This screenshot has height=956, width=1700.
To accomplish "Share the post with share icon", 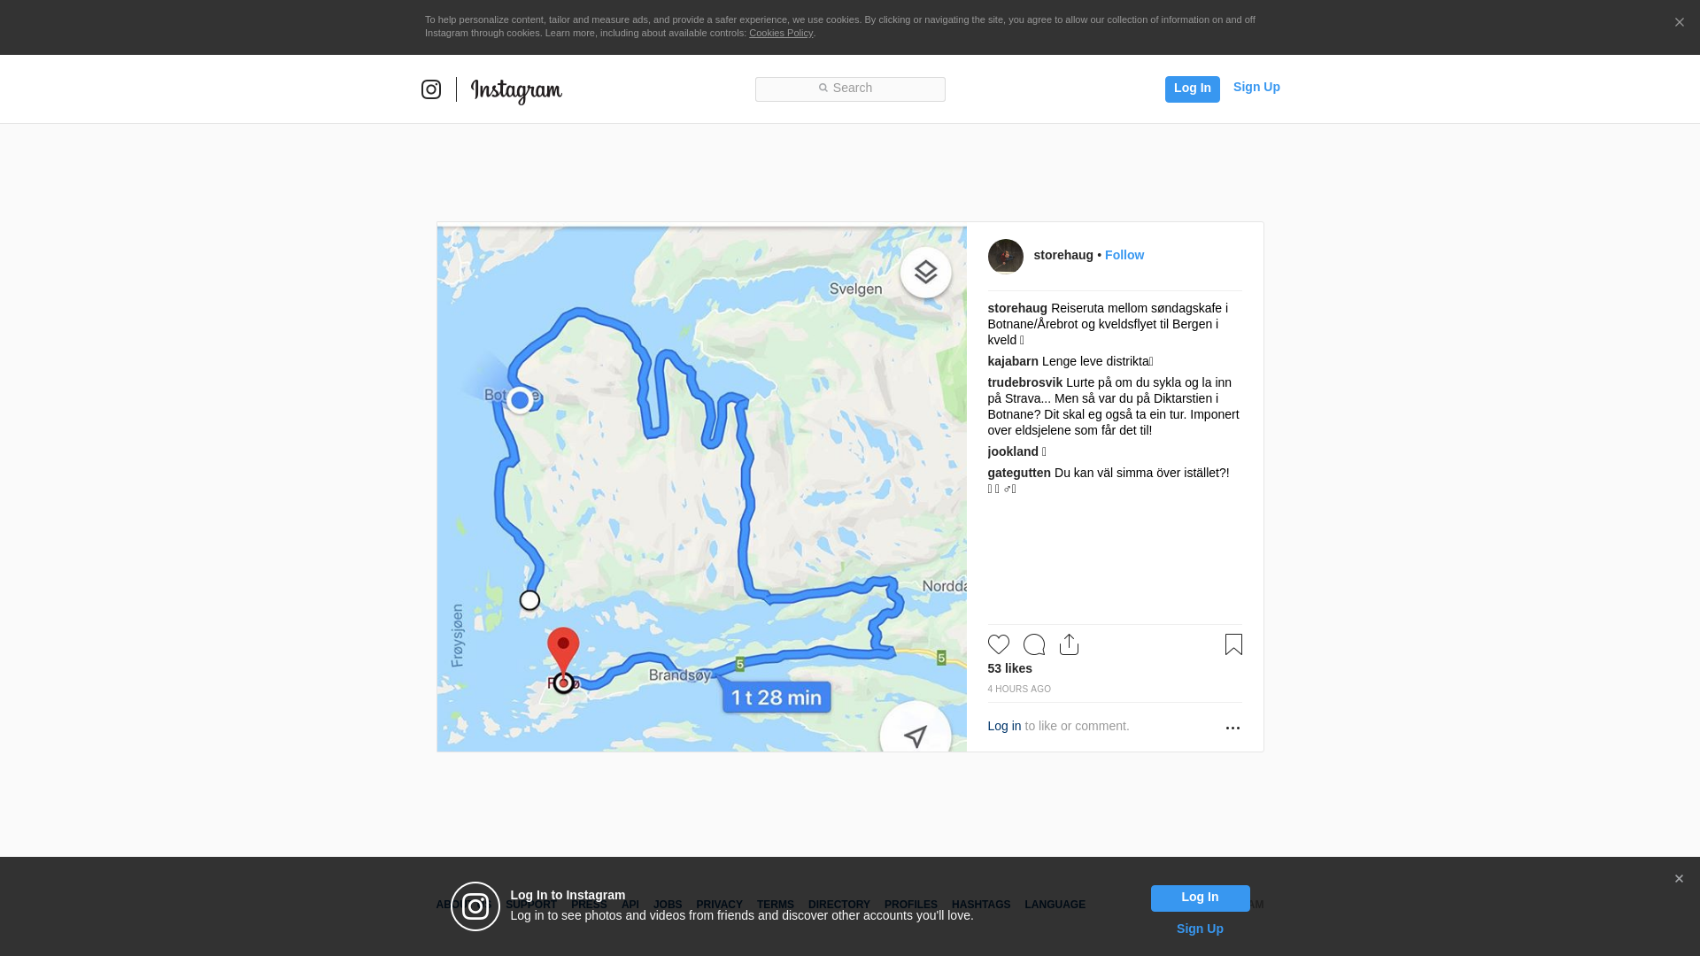I will click(1069, 644).
